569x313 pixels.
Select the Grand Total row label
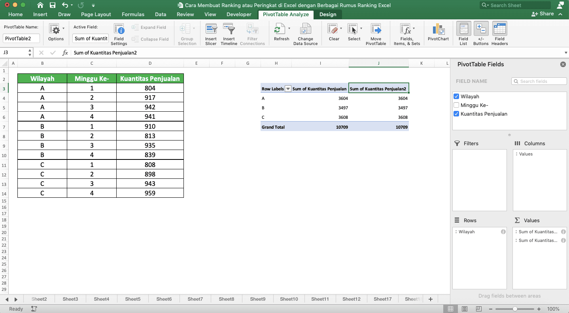[x=273, y=127]
